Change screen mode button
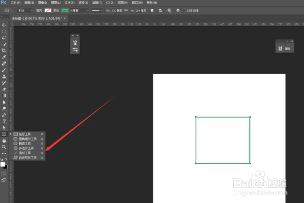This screenshot has width=304, height=203. pos(4,180)
